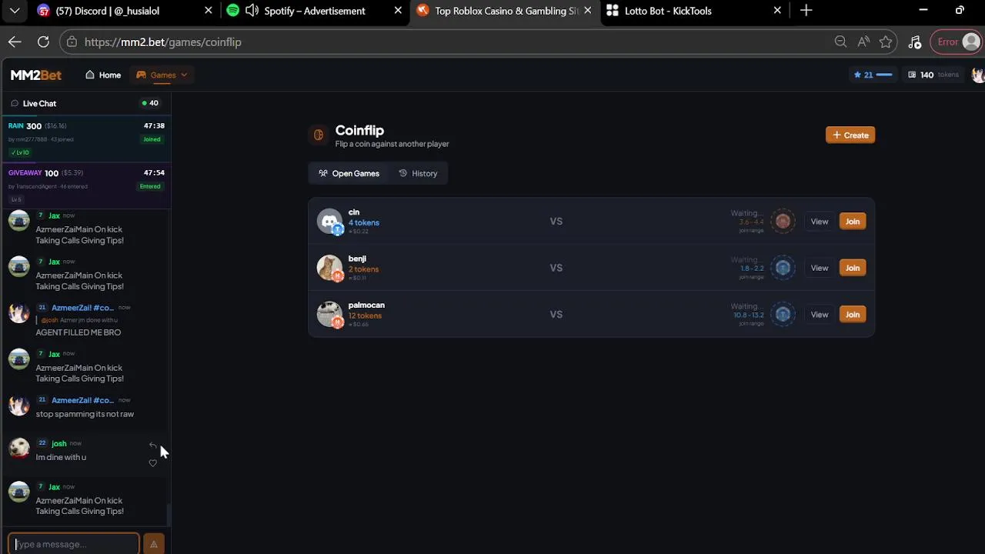Image resolution: width=985 pixels, height=554 pixels.
Task: Switch to the Spotify Advertisement tab
Action: coord(314,11)
